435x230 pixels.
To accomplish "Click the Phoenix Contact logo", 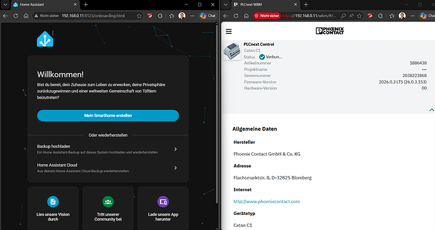I will (x=330, y=31).
